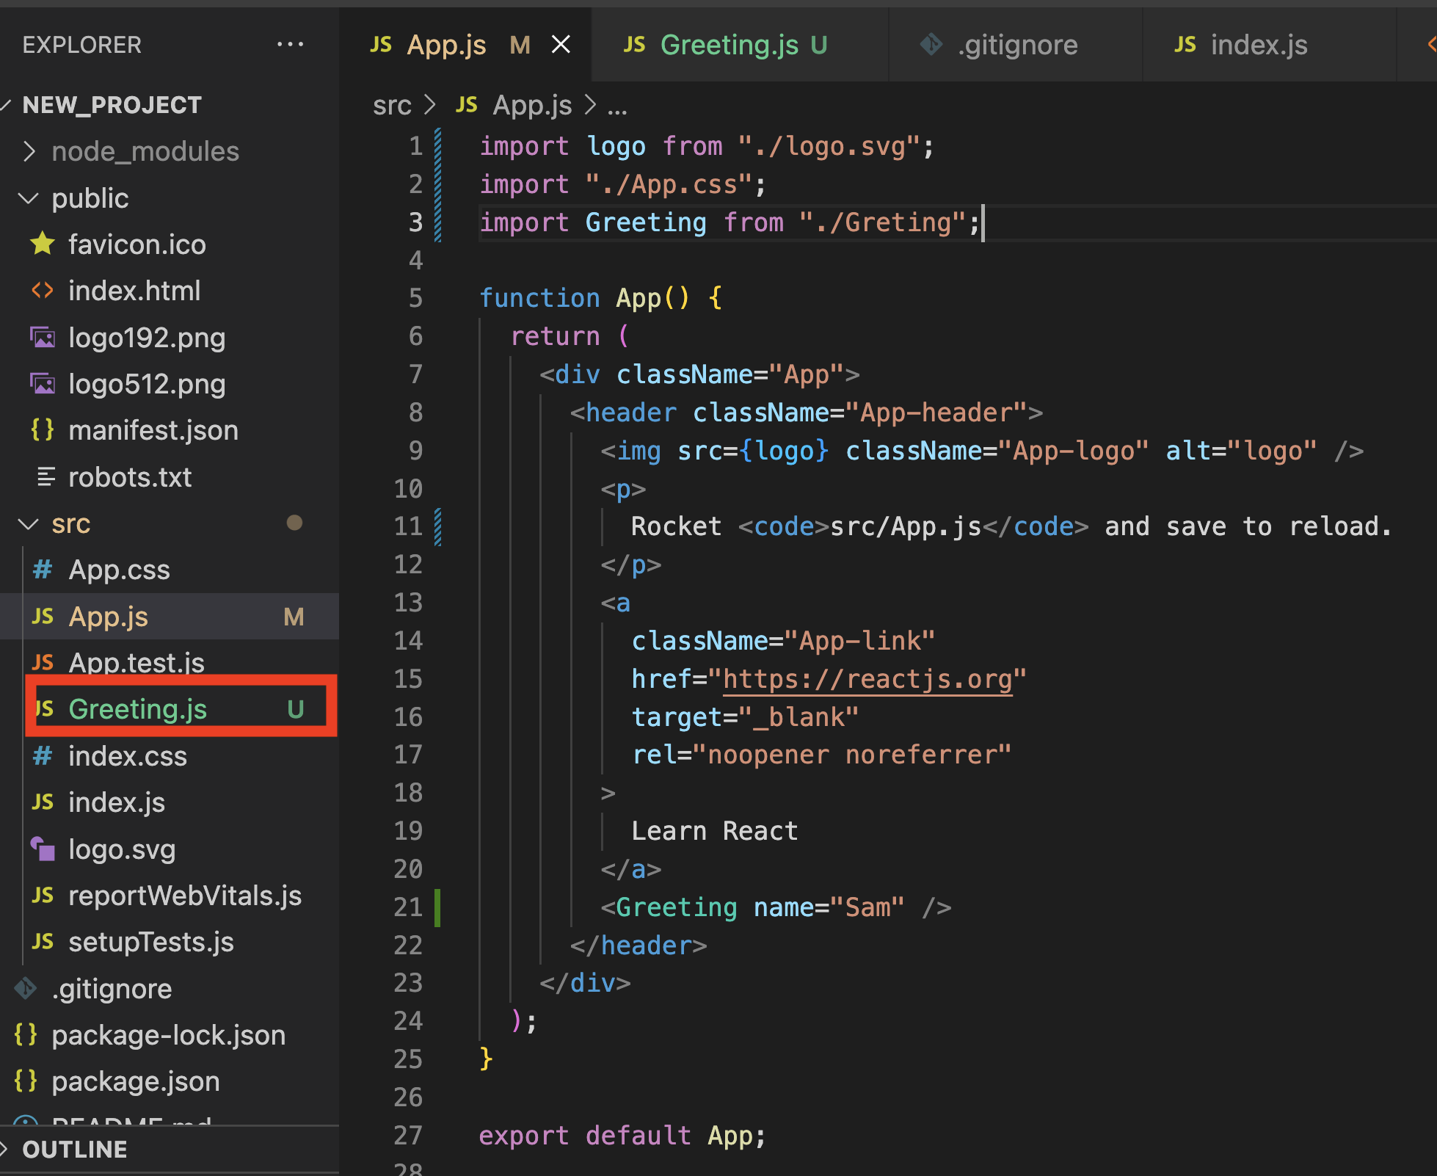Switch to the .gitignore editor tab
The width and height of the screenshot is (1437, 1176).
(1016, 45)
